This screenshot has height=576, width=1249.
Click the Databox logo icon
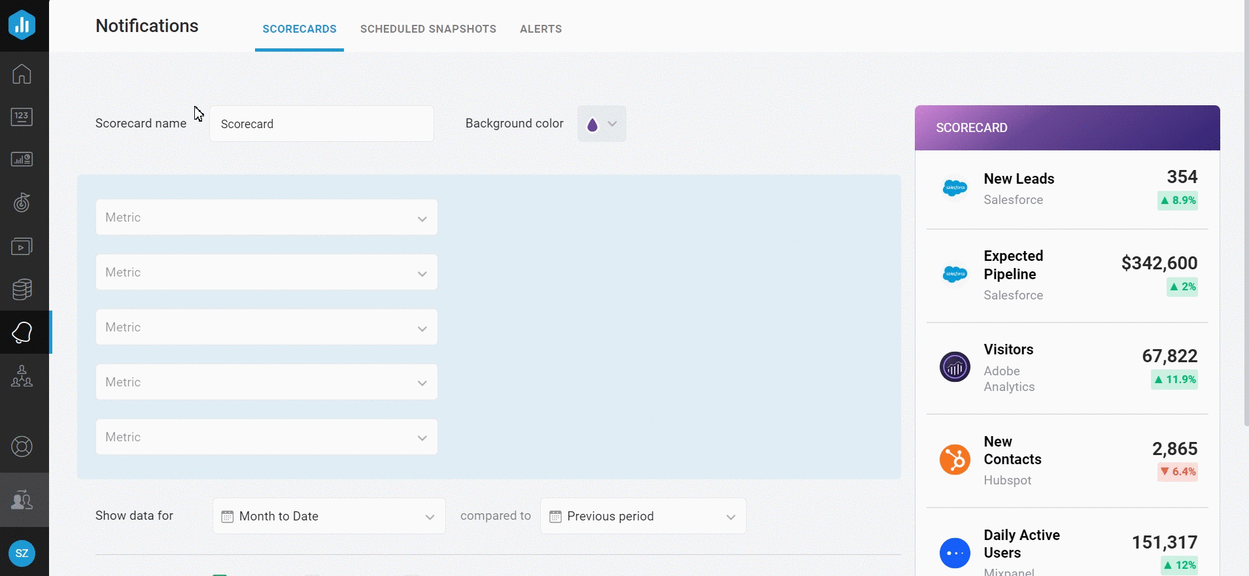click(22, 25)
